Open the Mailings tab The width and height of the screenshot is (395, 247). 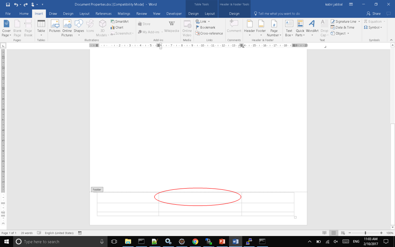(x=124, y=14)
